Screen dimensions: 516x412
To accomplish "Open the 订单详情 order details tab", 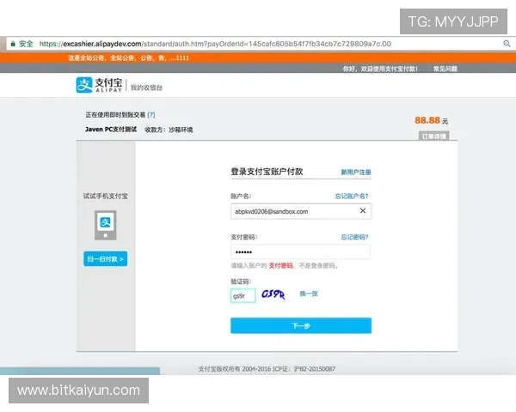I will 433,136.
